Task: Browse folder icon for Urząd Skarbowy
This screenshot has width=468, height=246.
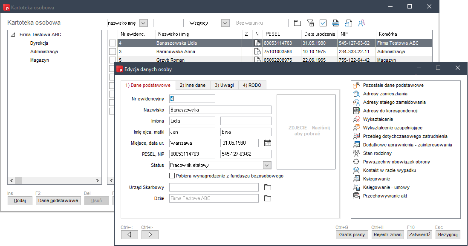Action: click(268, 187)
